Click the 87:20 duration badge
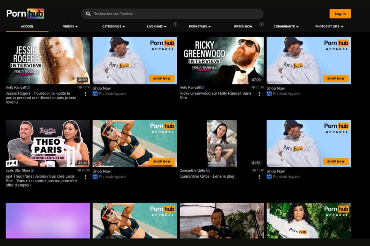Viewport: 370px width, 246px height. coord(256,80)
